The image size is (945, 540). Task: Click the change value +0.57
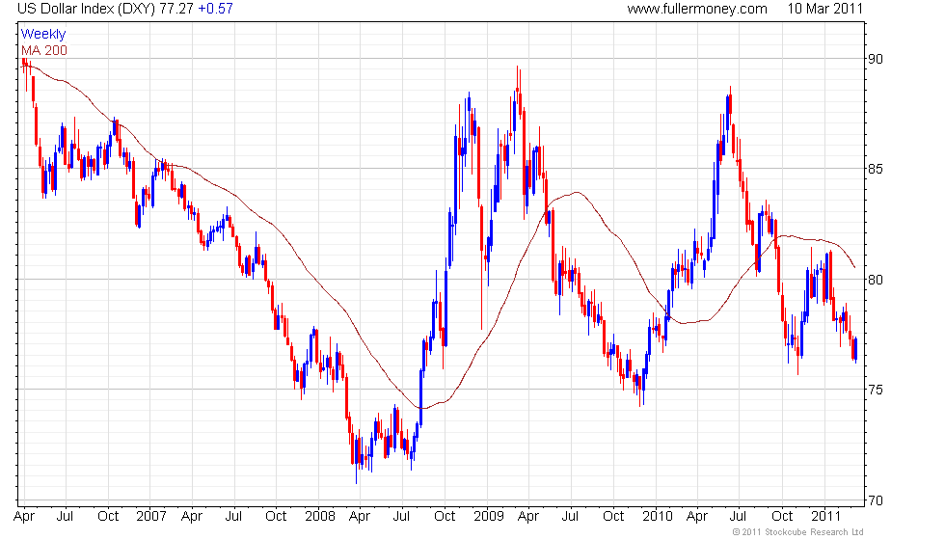click(x=215, y=9)
